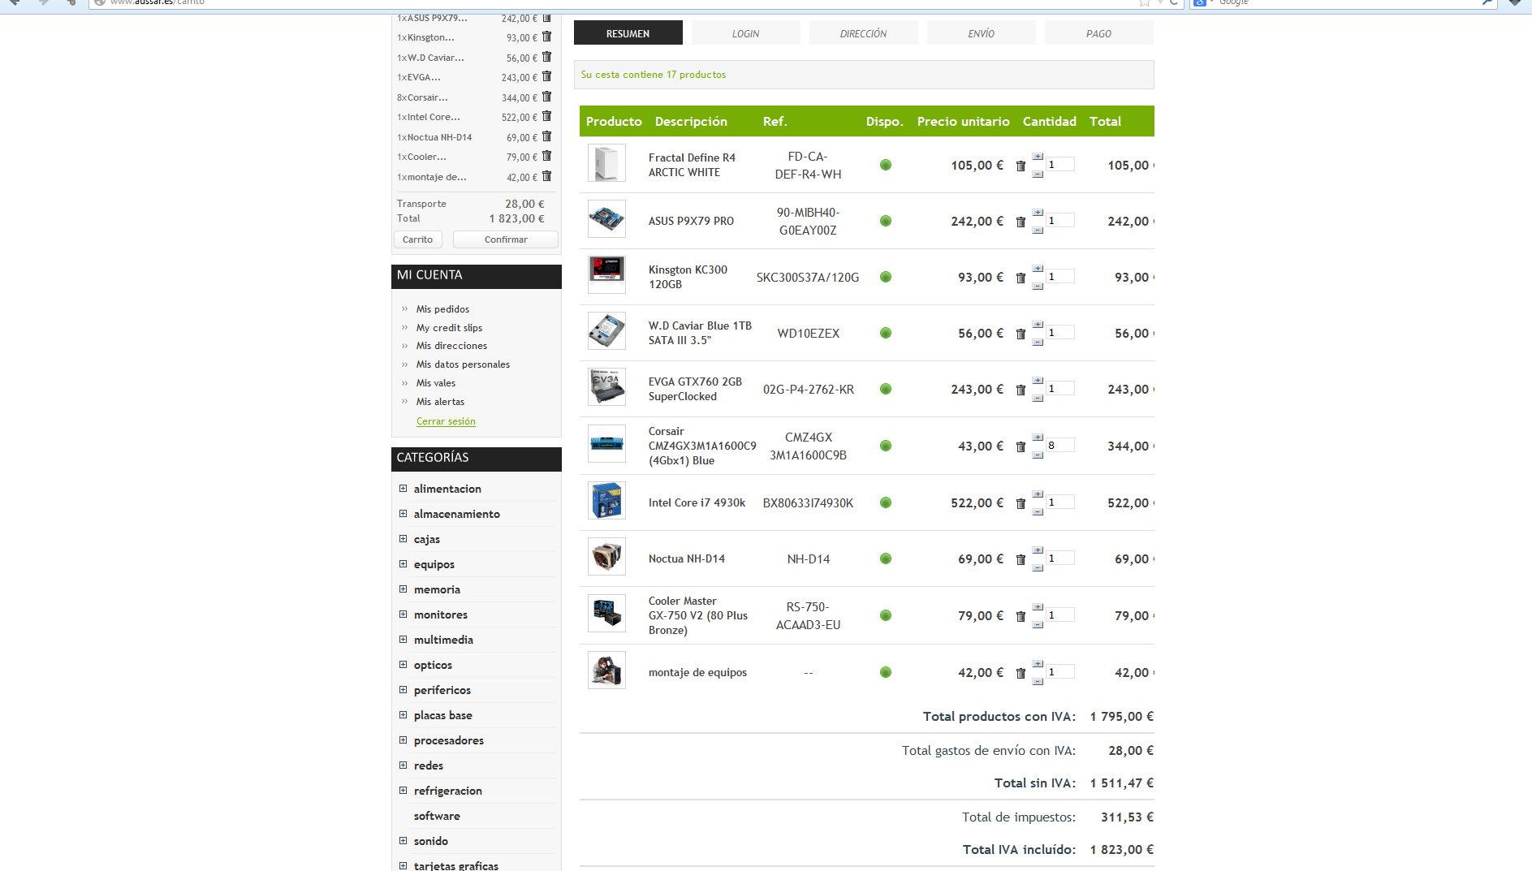
Task: Delete Kingston item in sidebar cart summary
Action: pyautogui.click(x=546, y=37)
